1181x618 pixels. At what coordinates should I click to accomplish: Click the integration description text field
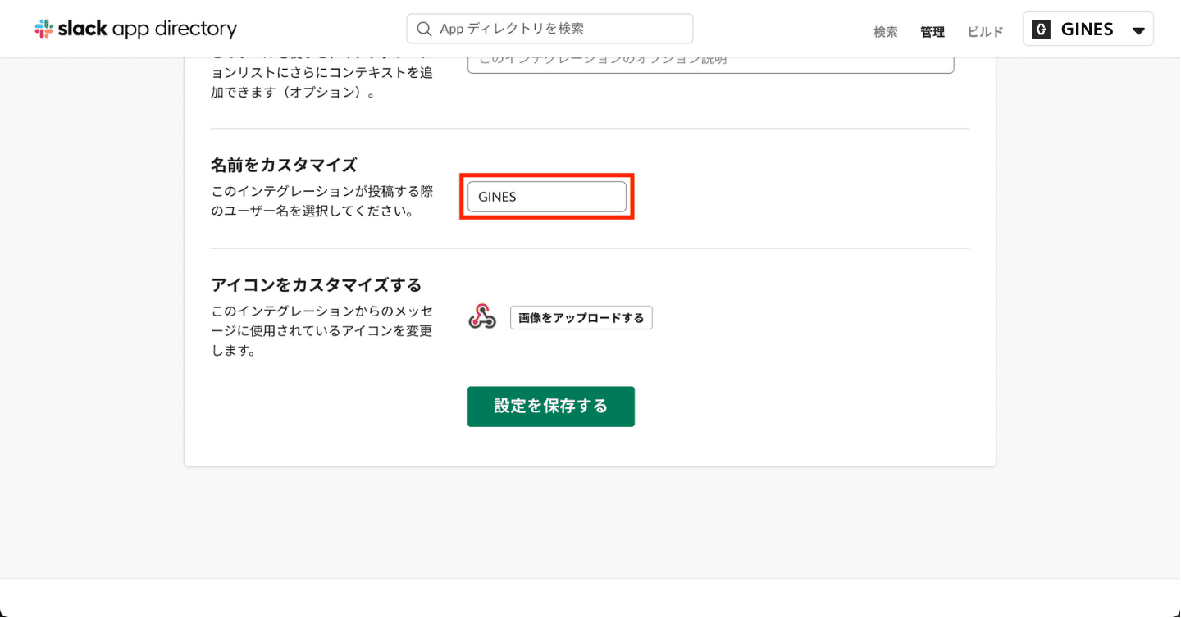pyautogui.click(x=710, y=61)
